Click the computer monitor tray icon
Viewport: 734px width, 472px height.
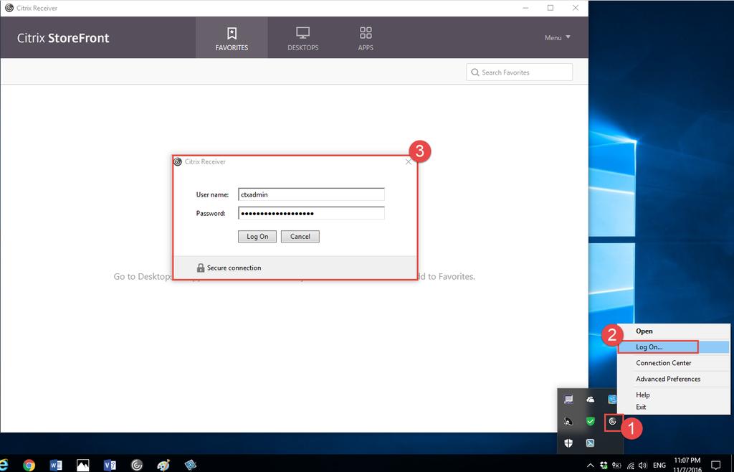(568, 400)
